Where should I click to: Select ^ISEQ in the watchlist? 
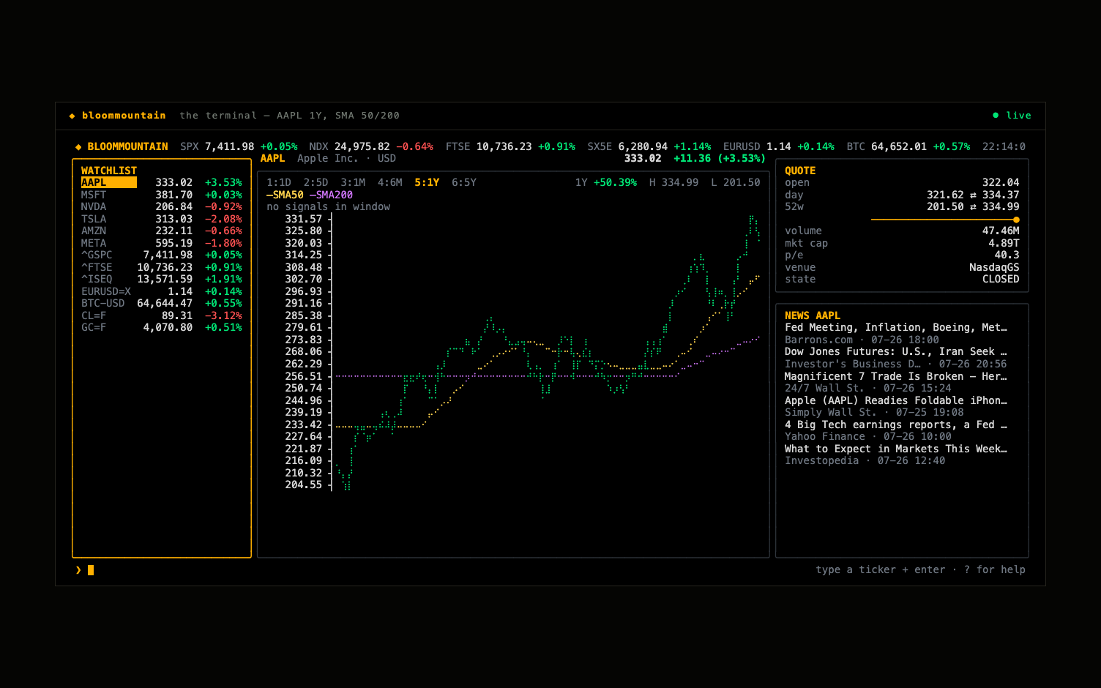coord(162,279)
